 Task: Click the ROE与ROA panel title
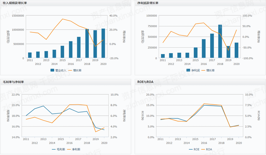point(145,82)
